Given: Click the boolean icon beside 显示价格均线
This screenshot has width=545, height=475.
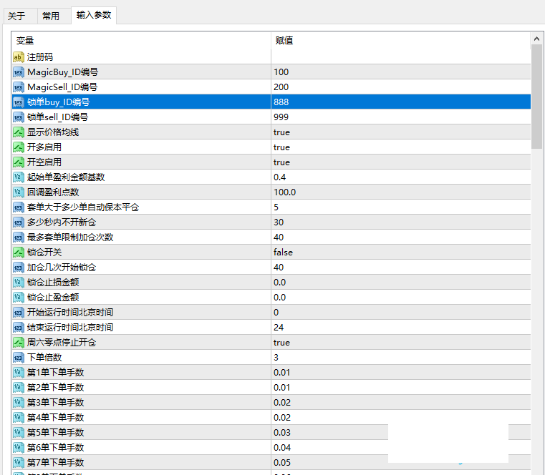Looking at the screenshot, I should [x=19, y=132].
